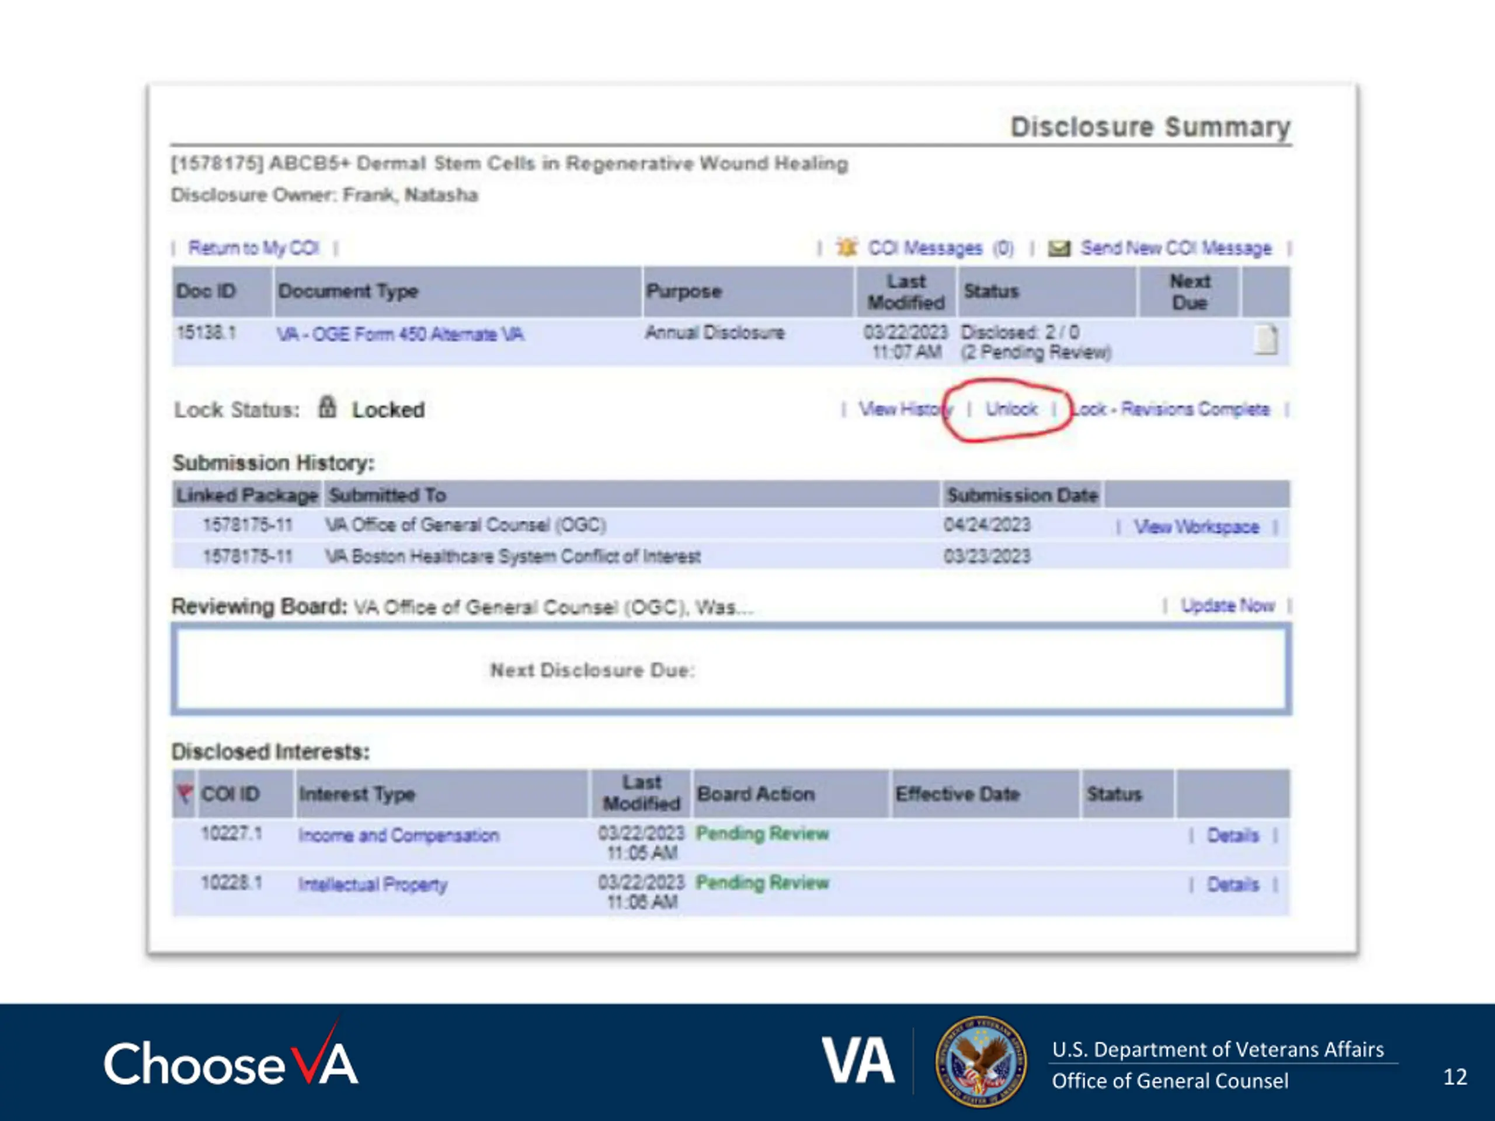The height and width of the screenshot is (1121, 1495).
Task: Open VA - OGE Form 450 Alternate VA document
Action: (400, 335)
